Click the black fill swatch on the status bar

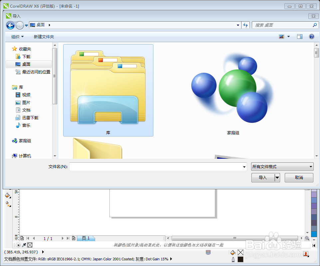tap(240, 259)
